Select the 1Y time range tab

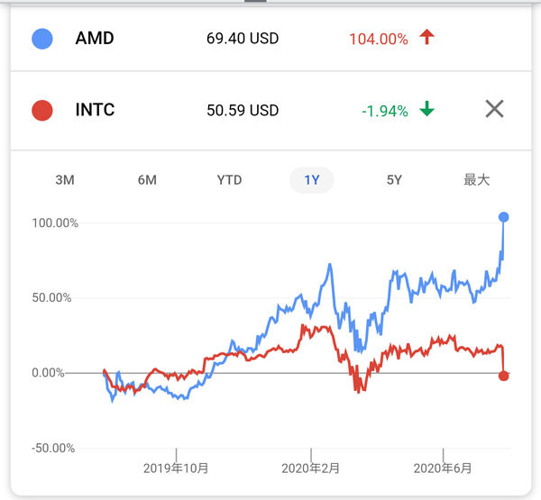click(312, 179)
